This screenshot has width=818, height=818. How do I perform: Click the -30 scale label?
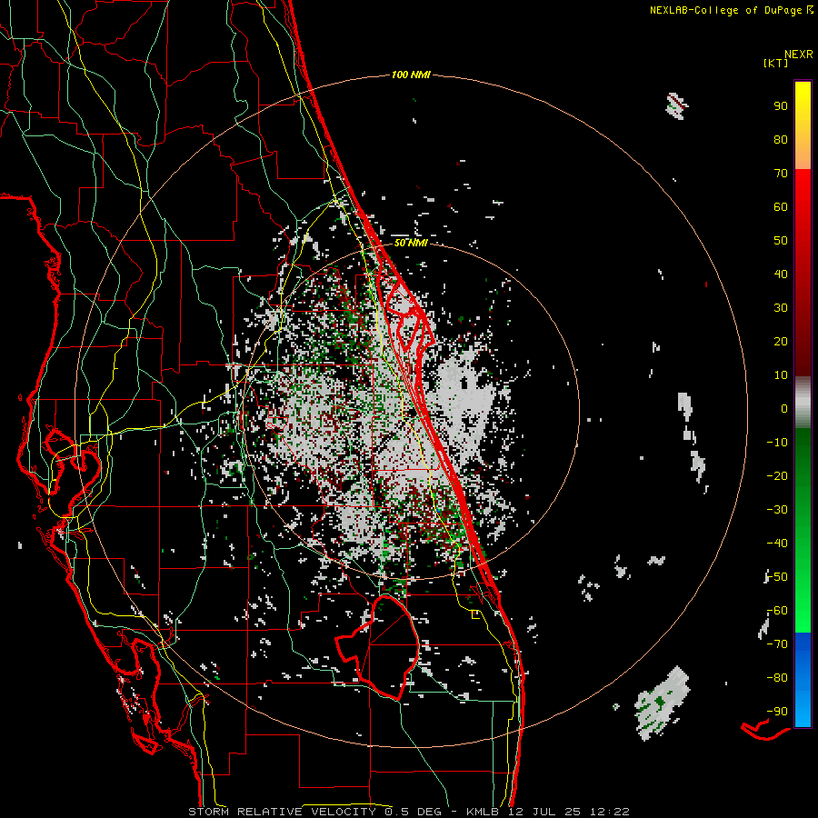point(777,510)
